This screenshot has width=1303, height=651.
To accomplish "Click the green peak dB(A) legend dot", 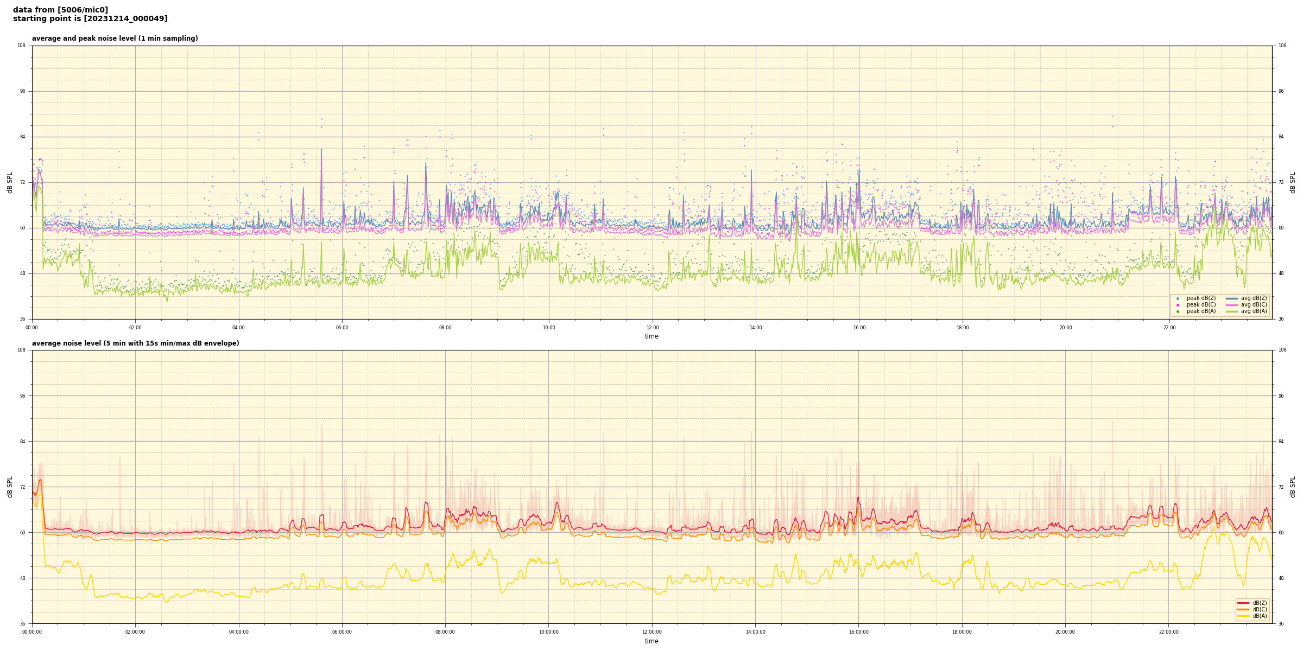I will click(1178, 311).
